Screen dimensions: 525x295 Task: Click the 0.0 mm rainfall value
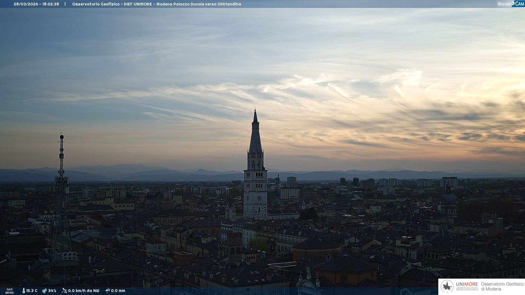118,291
